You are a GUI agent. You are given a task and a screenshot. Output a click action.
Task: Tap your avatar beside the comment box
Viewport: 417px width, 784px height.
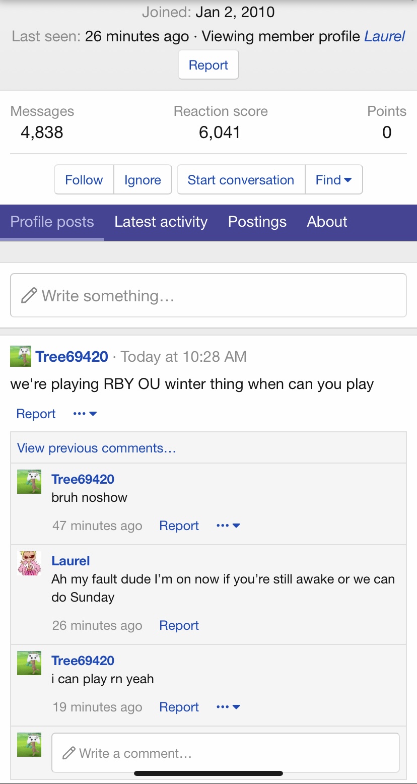[29, 745]
